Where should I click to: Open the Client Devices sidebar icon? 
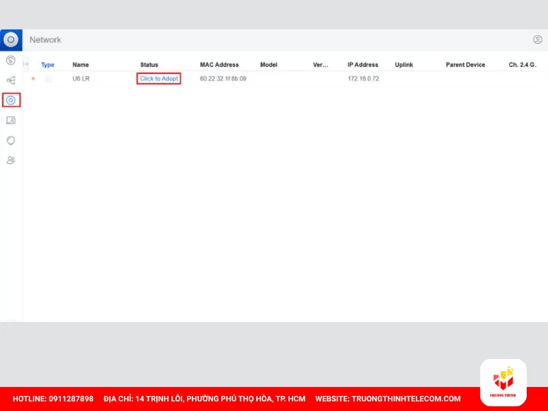coord(11,121)
